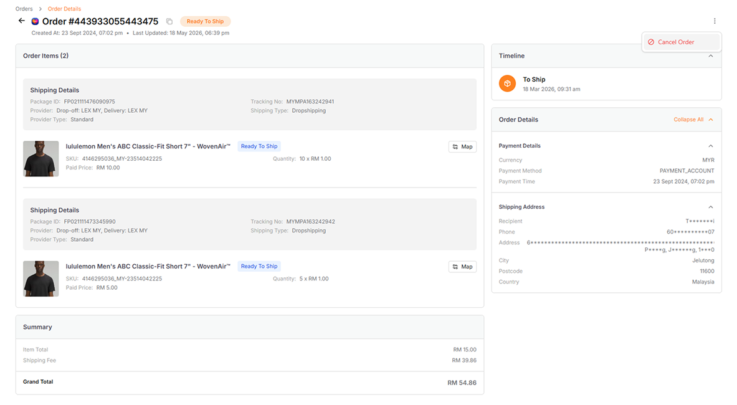Click the Item Total value RM 15.00
This screenshot has height=405, width=737.
point(464,350)
